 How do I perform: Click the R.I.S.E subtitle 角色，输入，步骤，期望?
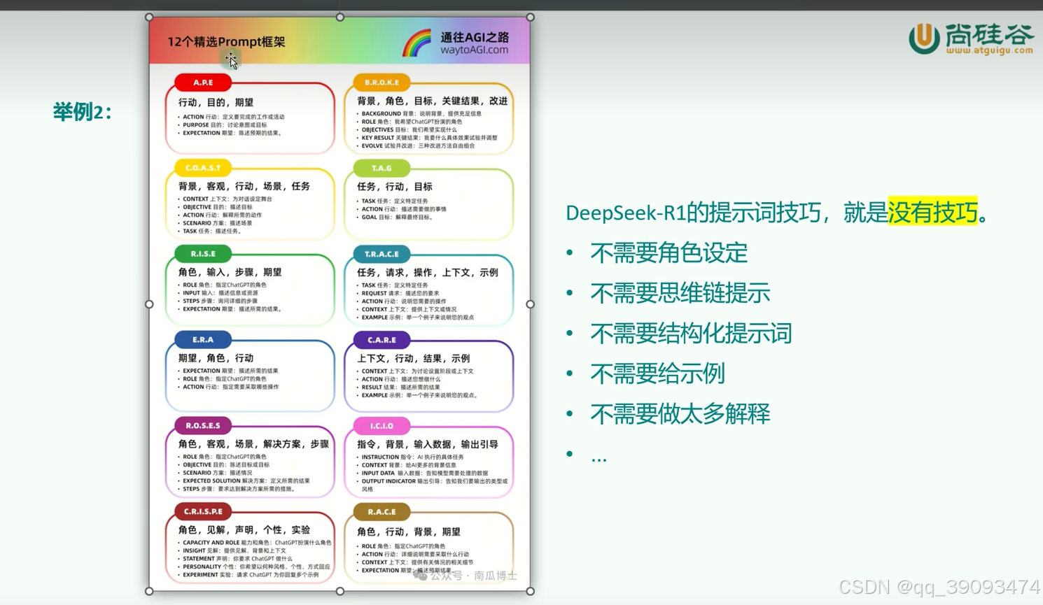pos(230,272)
